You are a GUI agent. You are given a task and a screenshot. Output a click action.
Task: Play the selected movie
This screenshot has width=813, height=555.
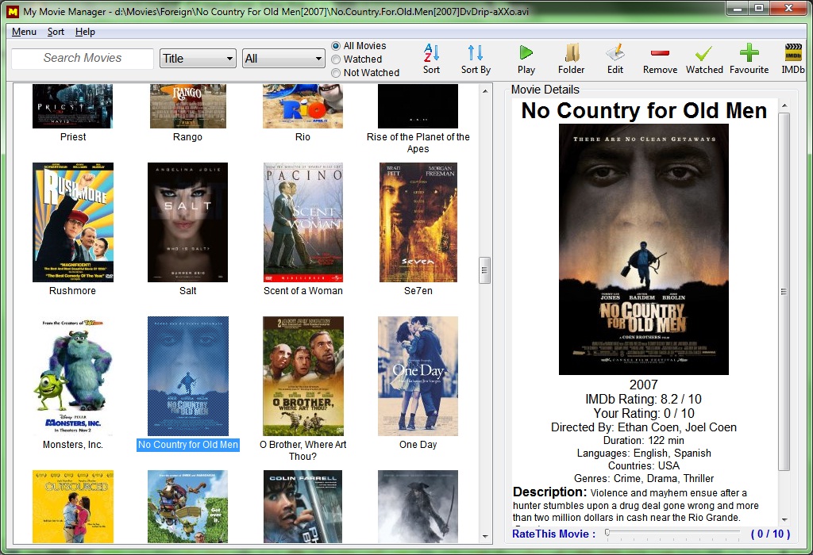(x=526, y=53)
